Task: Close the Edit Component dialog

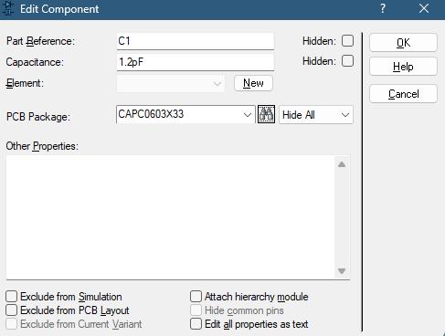Action: click(424, 8)
